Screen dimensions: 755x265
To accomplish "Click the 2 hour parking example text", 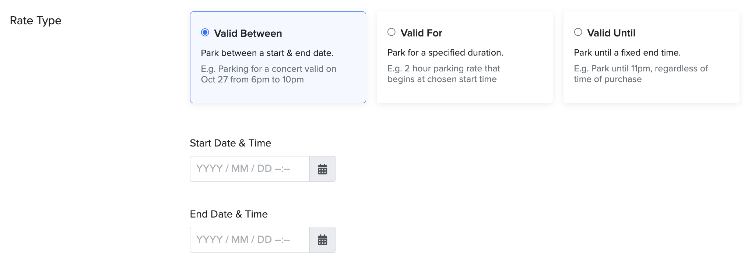I will pyautogui.click(x=443, y=74).
